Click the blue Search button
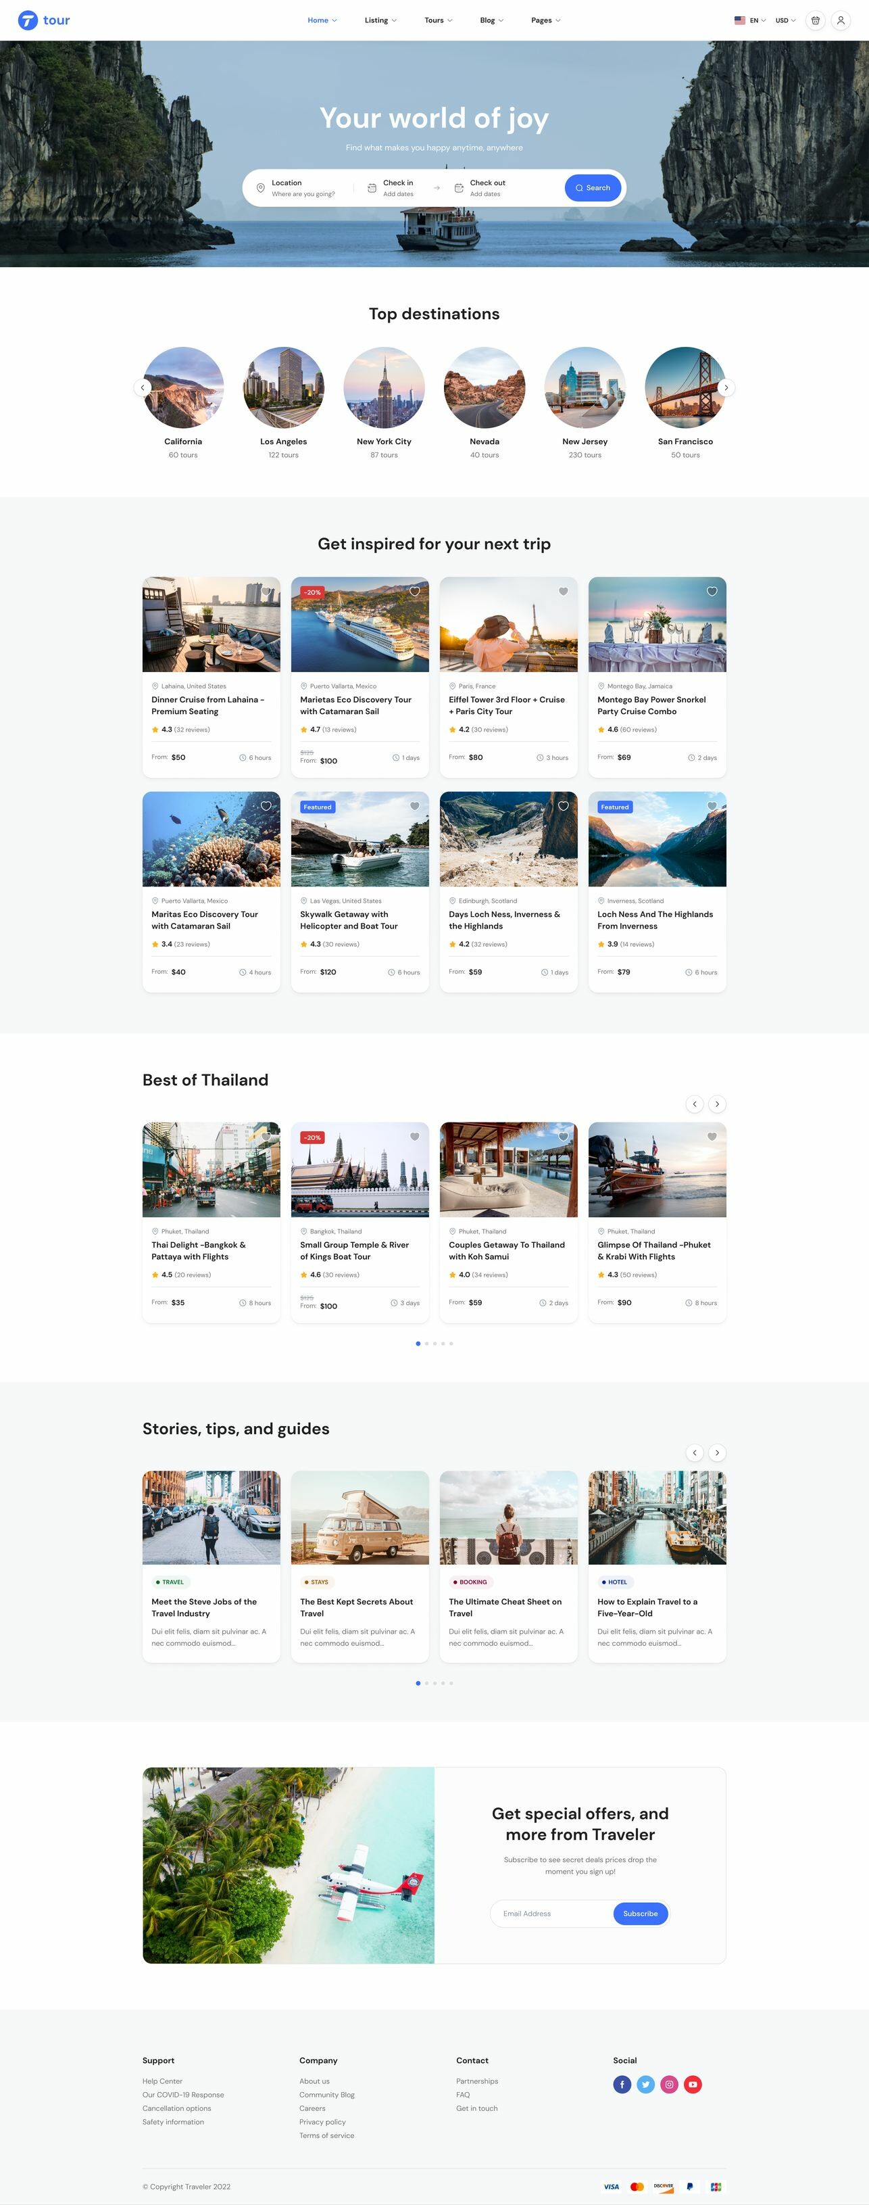869x2205 pixels. click(593, 187)
